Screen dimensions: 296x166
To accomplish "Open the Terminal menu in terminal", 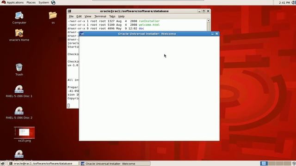I will pos(100,17).
